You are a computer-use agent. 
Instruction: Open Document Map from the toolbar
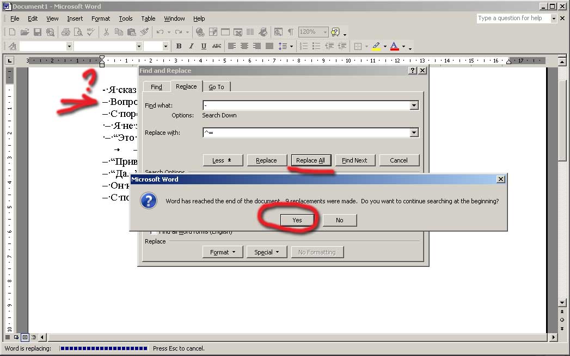(x=278, y=32)
